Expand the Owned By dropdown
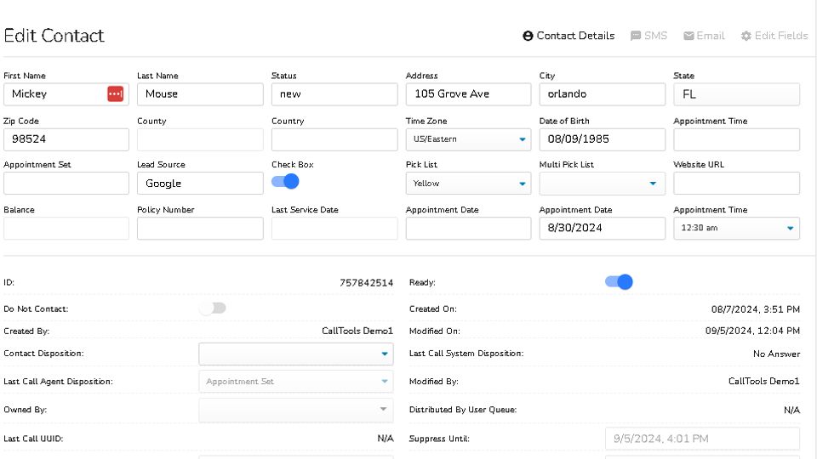 (295, 410)
